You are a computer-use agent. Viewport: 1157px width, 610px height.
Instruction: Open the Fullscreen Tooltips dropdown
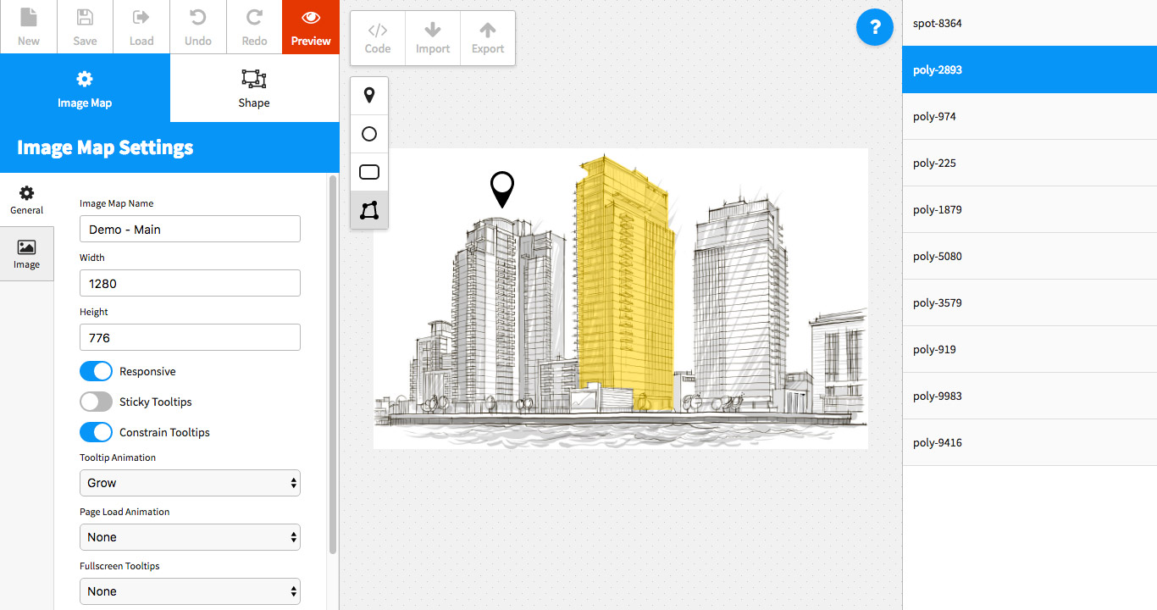190,591
